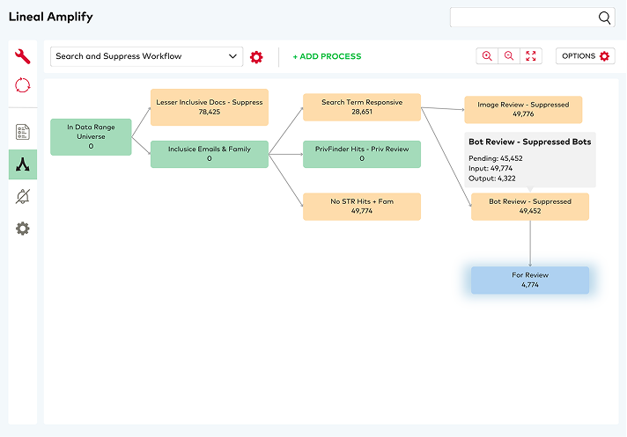Click the PrivFinder Hits - Priv Review node
The width and height of the screenshot is (627, 437).
pos(362,154)
